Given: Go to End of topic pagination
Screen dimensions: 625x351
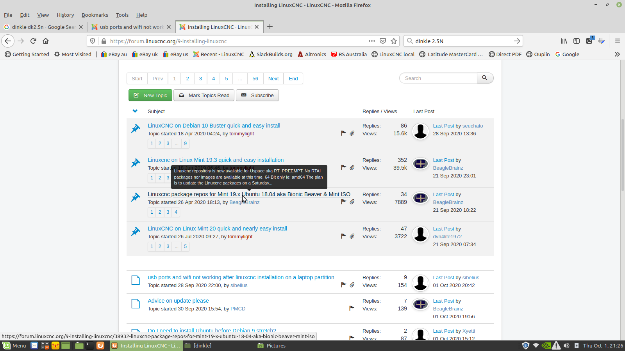Looking at the screenshot, I should pyautogui.click(x=293, y=78).
